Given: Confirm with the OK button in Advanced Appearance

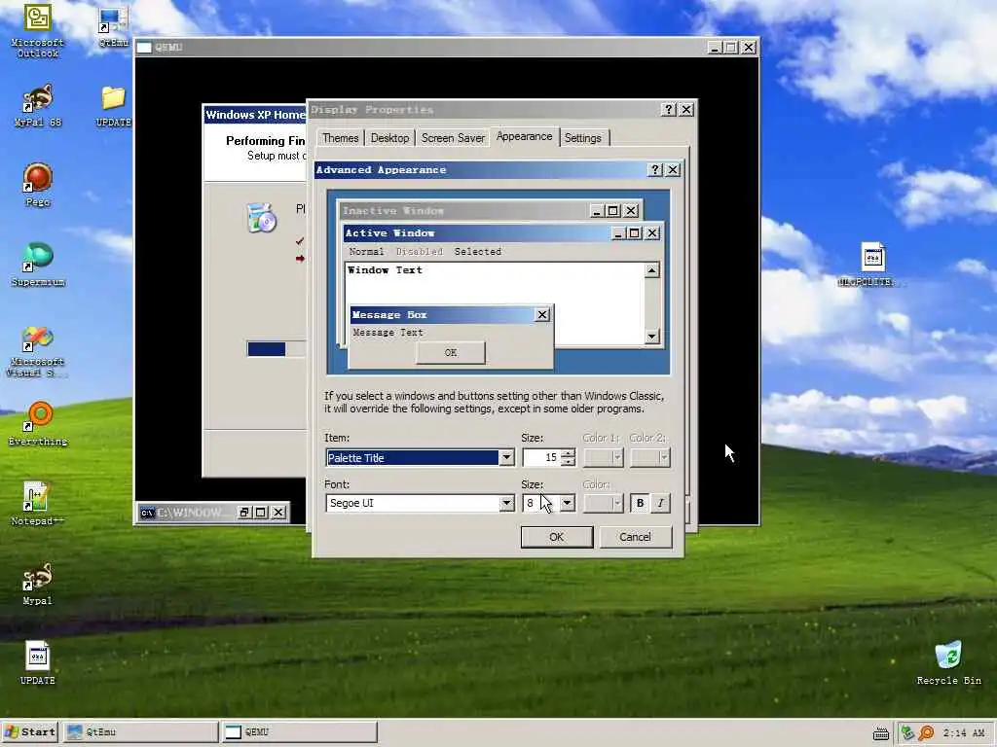Looking at the screenshot, I should click(x=556, y=537).
